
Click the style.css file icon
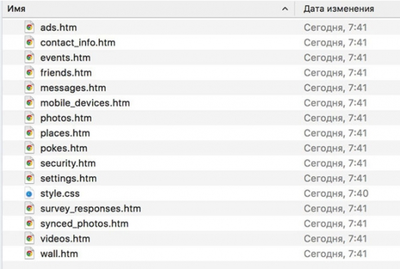(29, 193)
